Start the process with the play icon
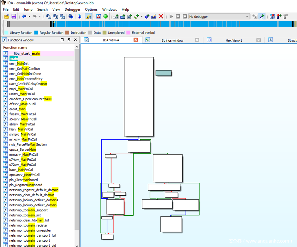The height and width of the screenshot is (247, 297). point(171,16)
